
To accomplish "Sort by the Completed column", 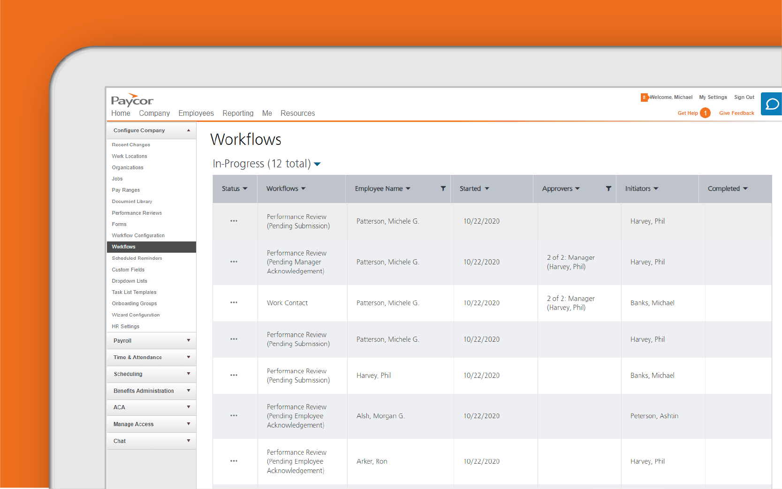I will pos(728,188).
